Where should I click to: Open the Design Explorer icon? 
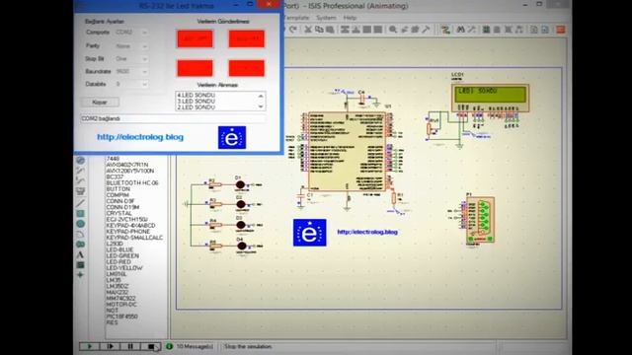487,30
